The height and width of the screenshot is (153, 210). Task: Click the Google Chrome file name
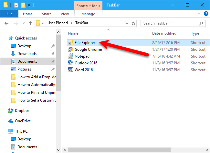point(88,49)
